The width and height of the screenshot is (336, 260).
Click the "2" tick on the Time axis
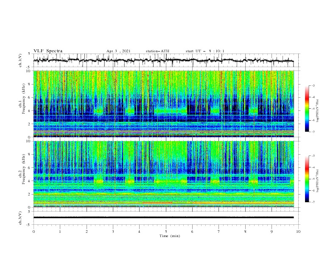tap(87, 232)
